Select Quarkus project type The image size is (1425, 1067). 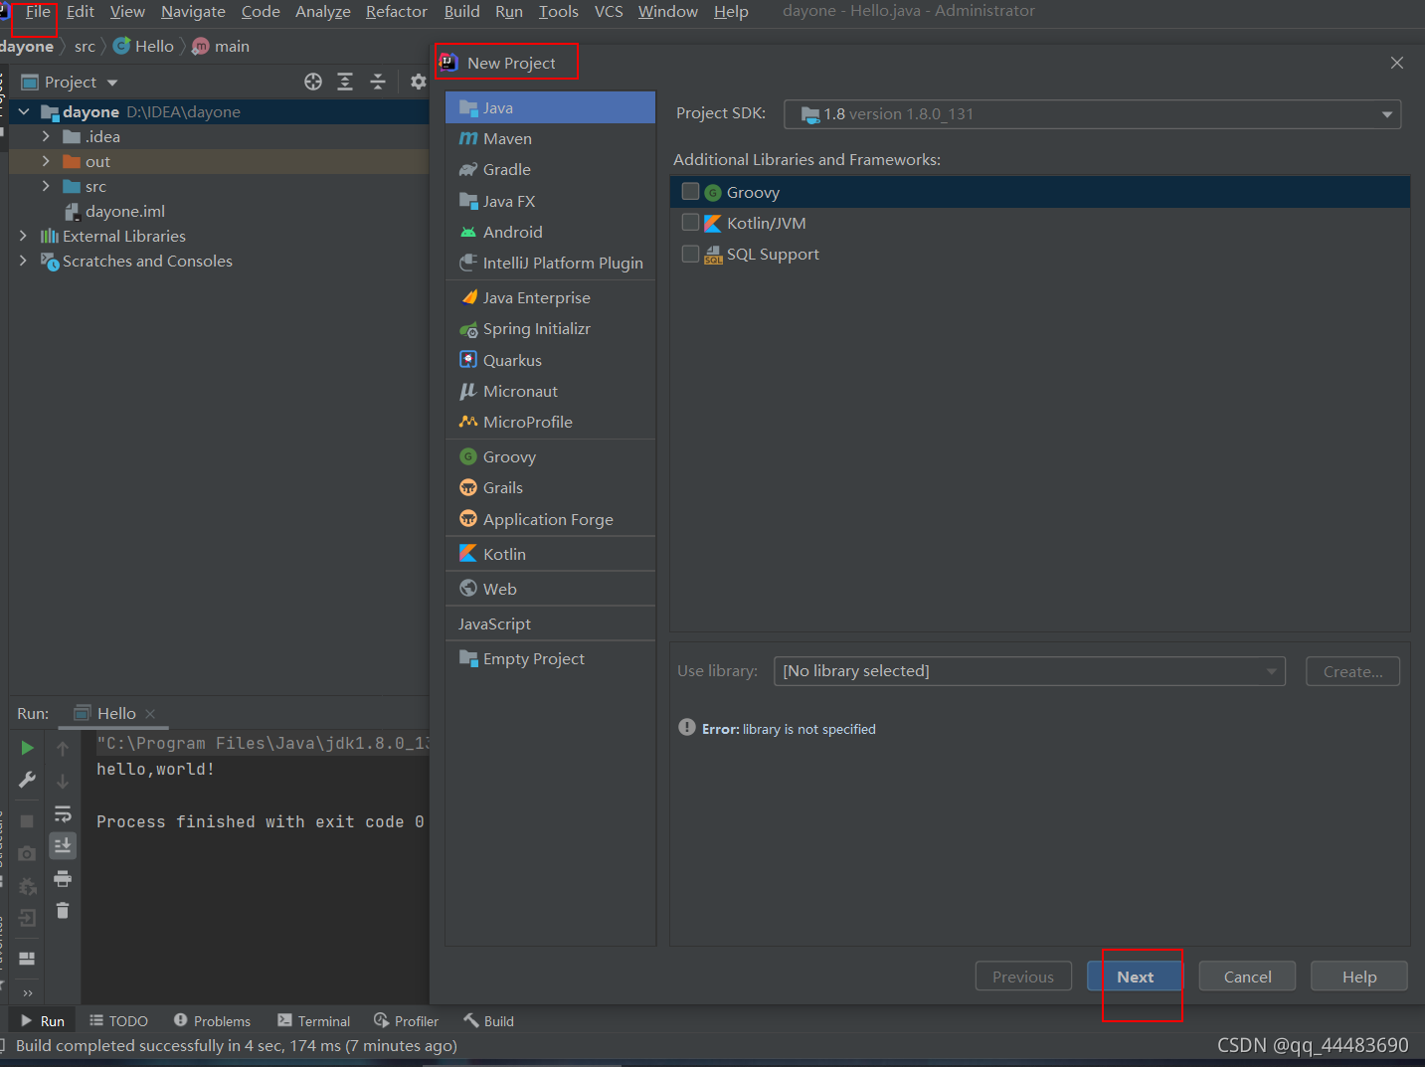point(550,360)
